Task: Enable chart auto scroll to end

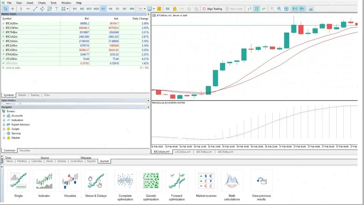Action: point(295,8)
